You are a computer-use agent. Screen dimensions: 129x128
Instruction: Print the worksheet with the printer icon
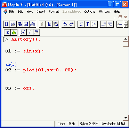(x=33, y=24)
